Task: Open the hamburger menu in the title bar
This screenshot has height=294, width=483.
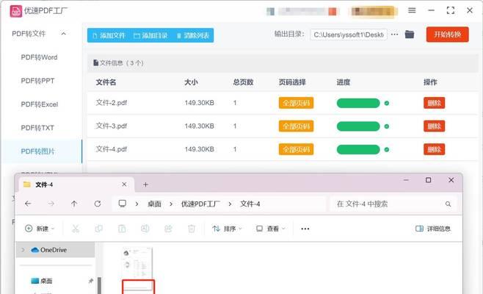Action: [412, 10]
